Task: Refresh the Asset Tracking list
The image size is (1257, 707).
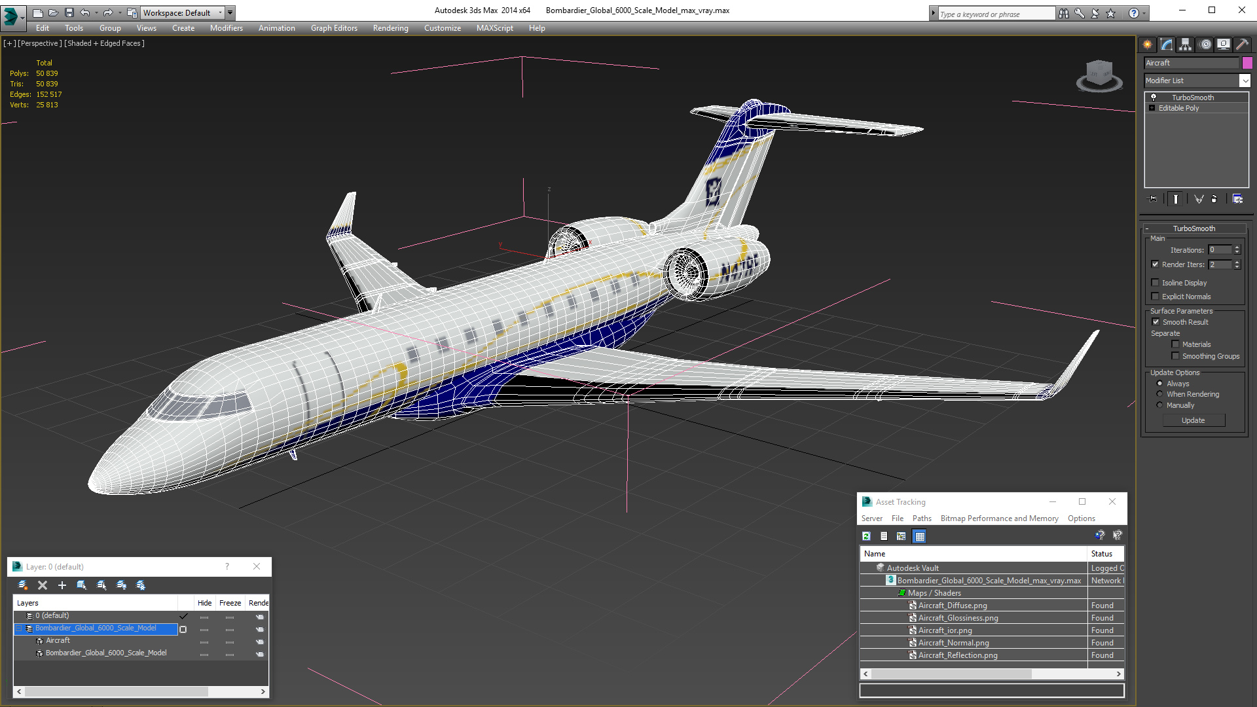Action: 866,536
